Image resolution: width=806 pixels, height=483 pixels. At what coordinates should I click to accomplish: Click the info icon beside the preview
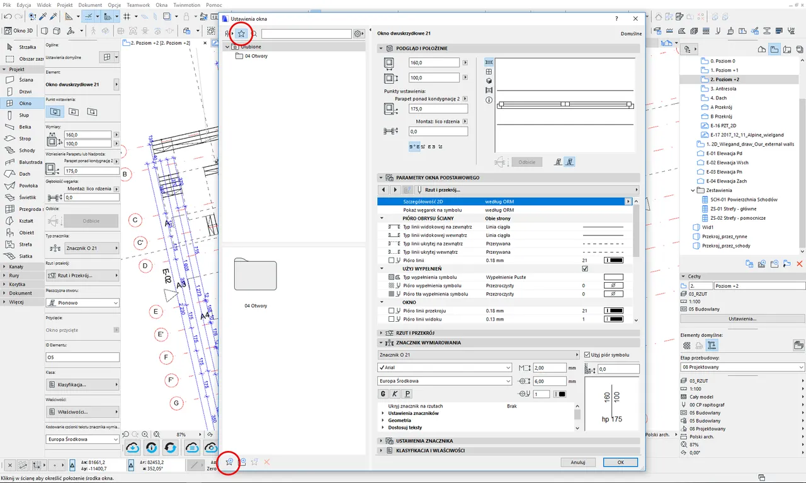point(489,100)
